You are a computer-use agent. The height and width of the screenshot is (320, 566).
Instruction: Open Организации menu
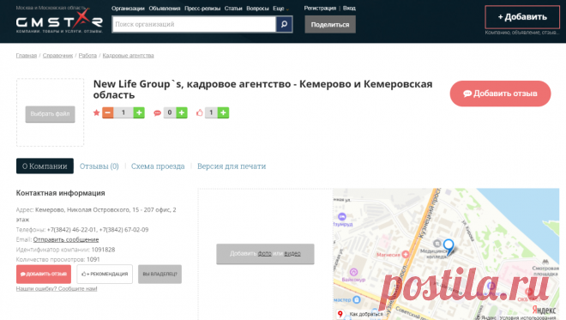point(128,9)
